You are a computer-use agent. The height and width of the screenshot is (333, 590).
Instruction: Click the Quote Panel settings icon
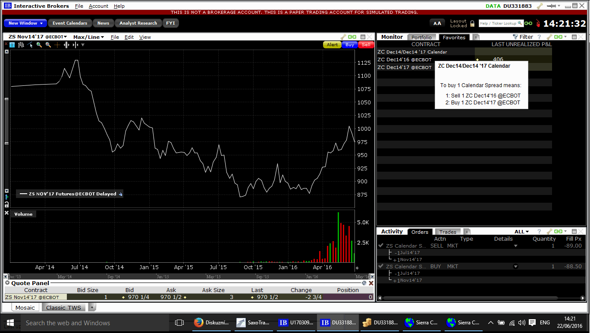[364, 283]
